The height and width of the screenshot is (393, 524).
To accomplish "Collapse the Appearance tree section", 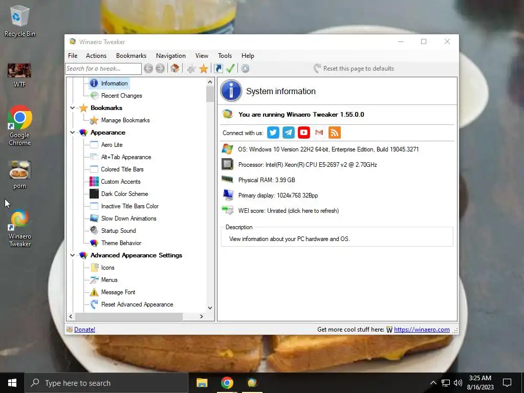I will [72, 133].
